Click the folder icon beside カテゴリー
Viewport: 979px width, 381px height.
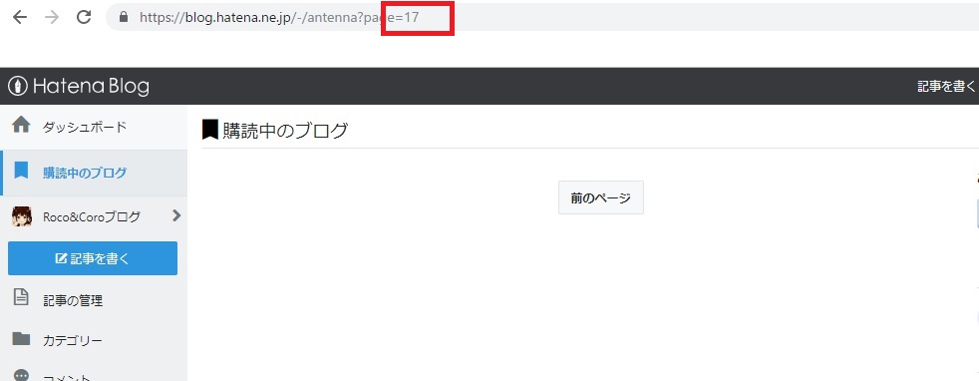tap(21, 338)
